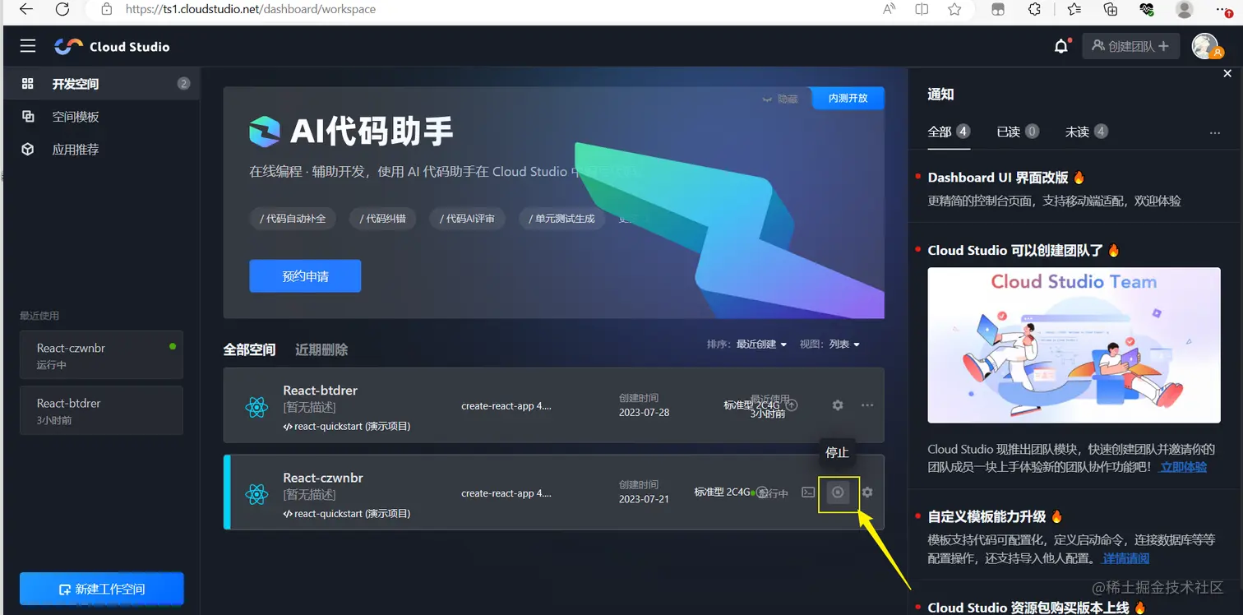
Task: Reload the browser page
Action: click(x=62, y=9)
